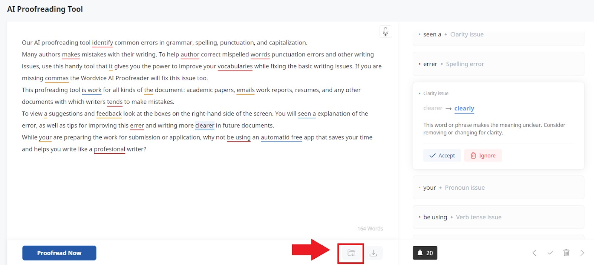Image resolution: width=594 pixels, height=265 pixels.
Task: Click the underlined word 'emails'
Action: click(x=246, y=90)
